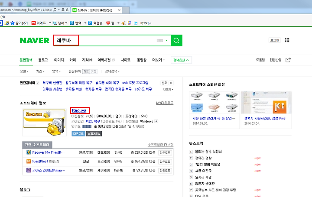Screen dimensions: 312x197
Task: Open the 영역 area dropdown
Action: [56, 71]
